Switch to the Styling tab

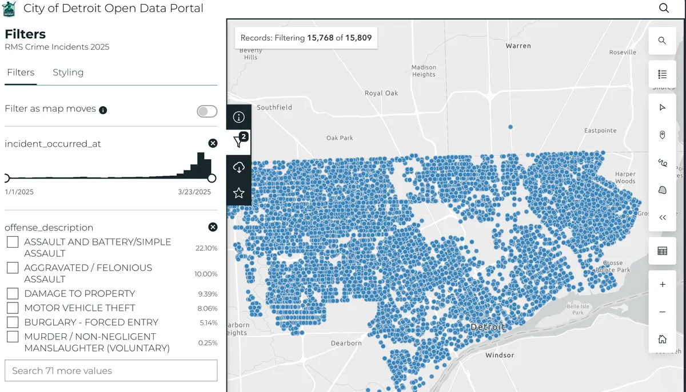(x=68, y=72)
